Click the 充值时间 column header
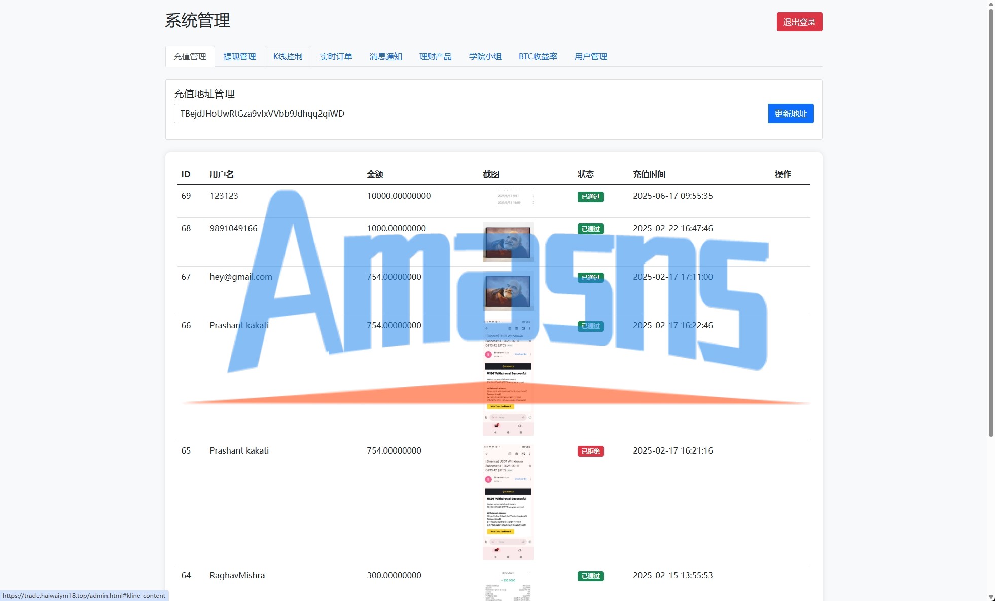This screenshot has height=601, width=995. (649, 174)
